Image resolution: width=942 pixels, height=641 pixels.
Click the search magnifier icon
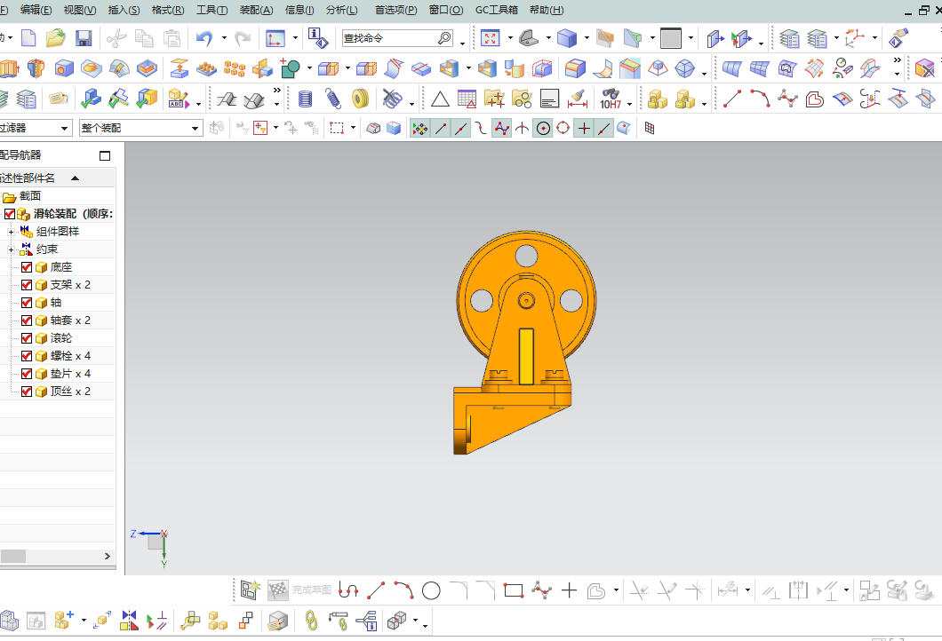[x=444, y=38]
